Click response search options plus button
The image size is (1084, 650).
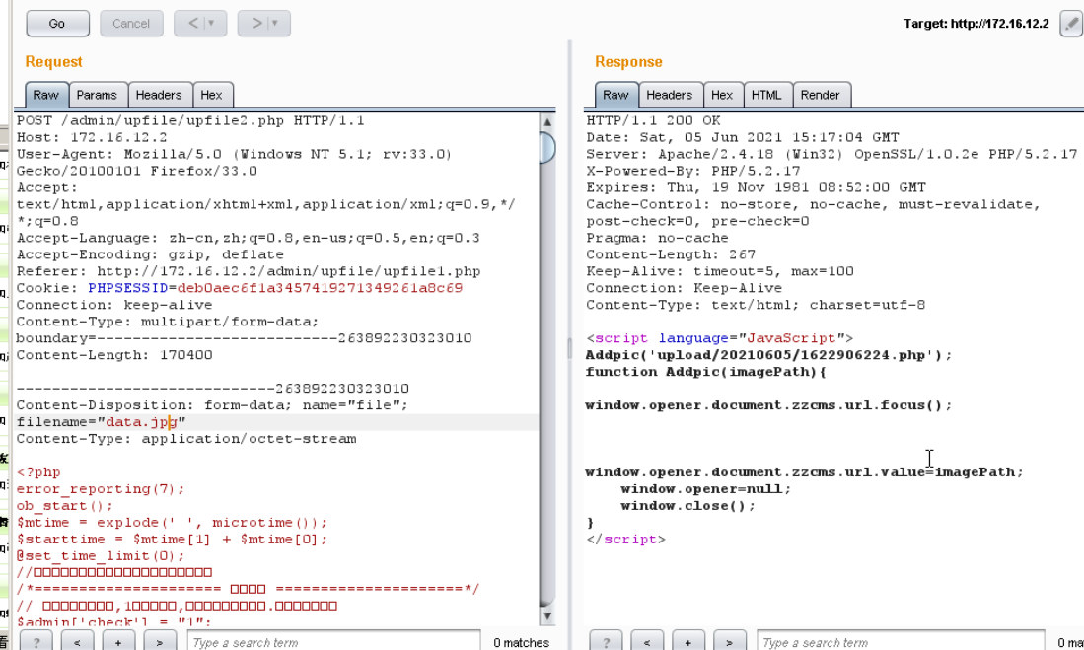(x=687, y=642)
